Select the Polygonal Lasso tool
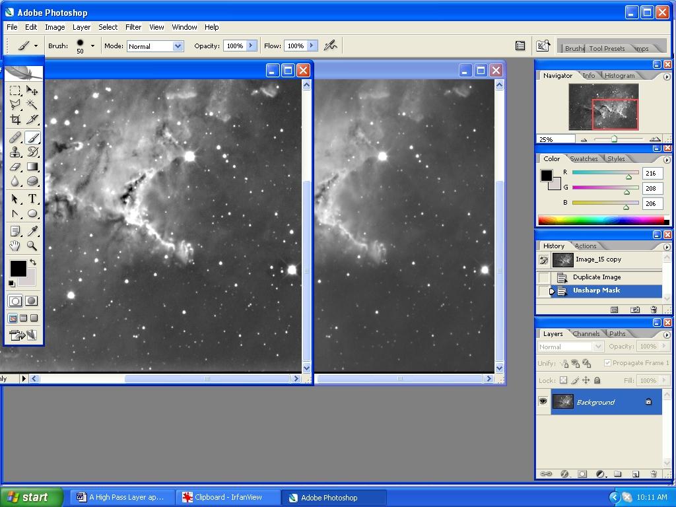Image resolution: width=676 pixels, height=507 pixels. point(15,104)
